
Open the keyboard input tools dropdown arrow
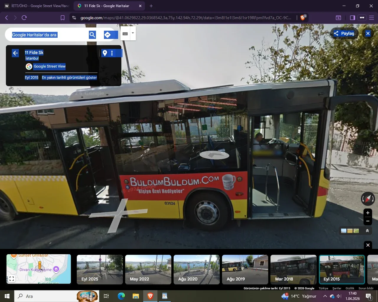(133, 33)
